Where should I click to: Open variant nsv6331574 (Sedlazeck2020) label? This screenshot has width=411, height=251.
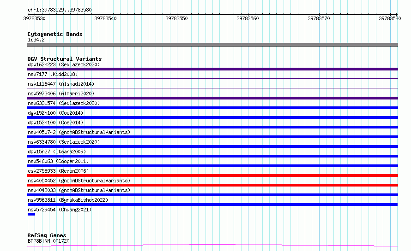click(x=64, y=103)
